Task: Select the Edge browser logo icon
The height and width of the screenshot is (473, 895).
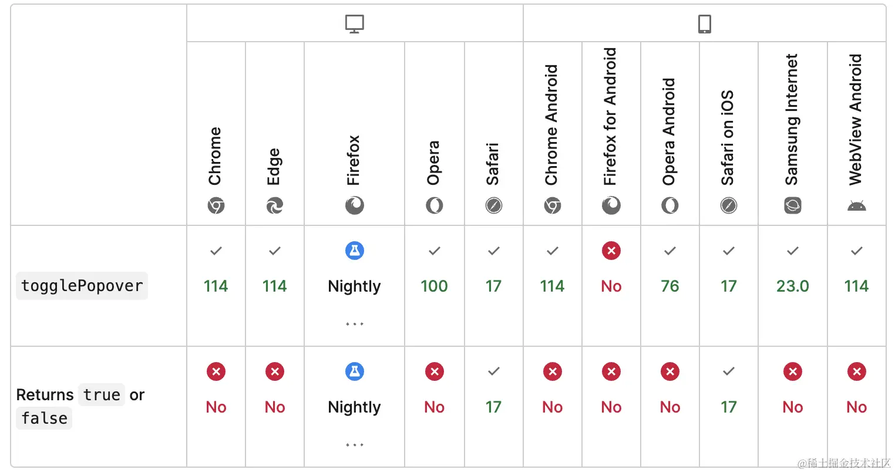Action: [275, 205]
